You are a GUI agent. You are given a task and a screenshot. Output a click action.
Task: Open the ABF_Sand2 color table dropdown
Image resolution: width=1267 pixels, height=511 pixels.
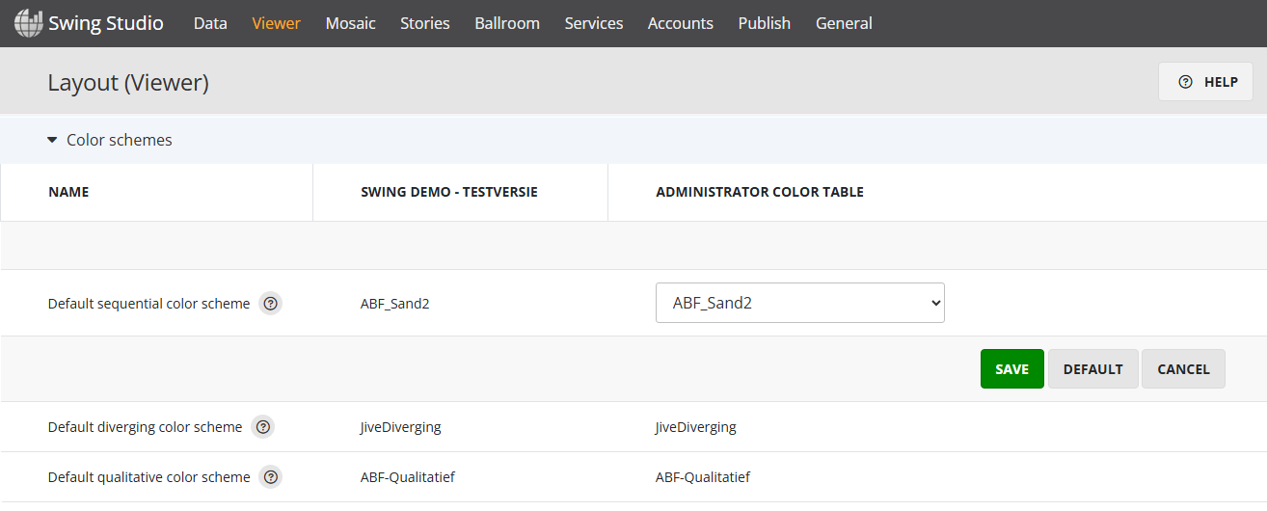(x=799, y=303)
